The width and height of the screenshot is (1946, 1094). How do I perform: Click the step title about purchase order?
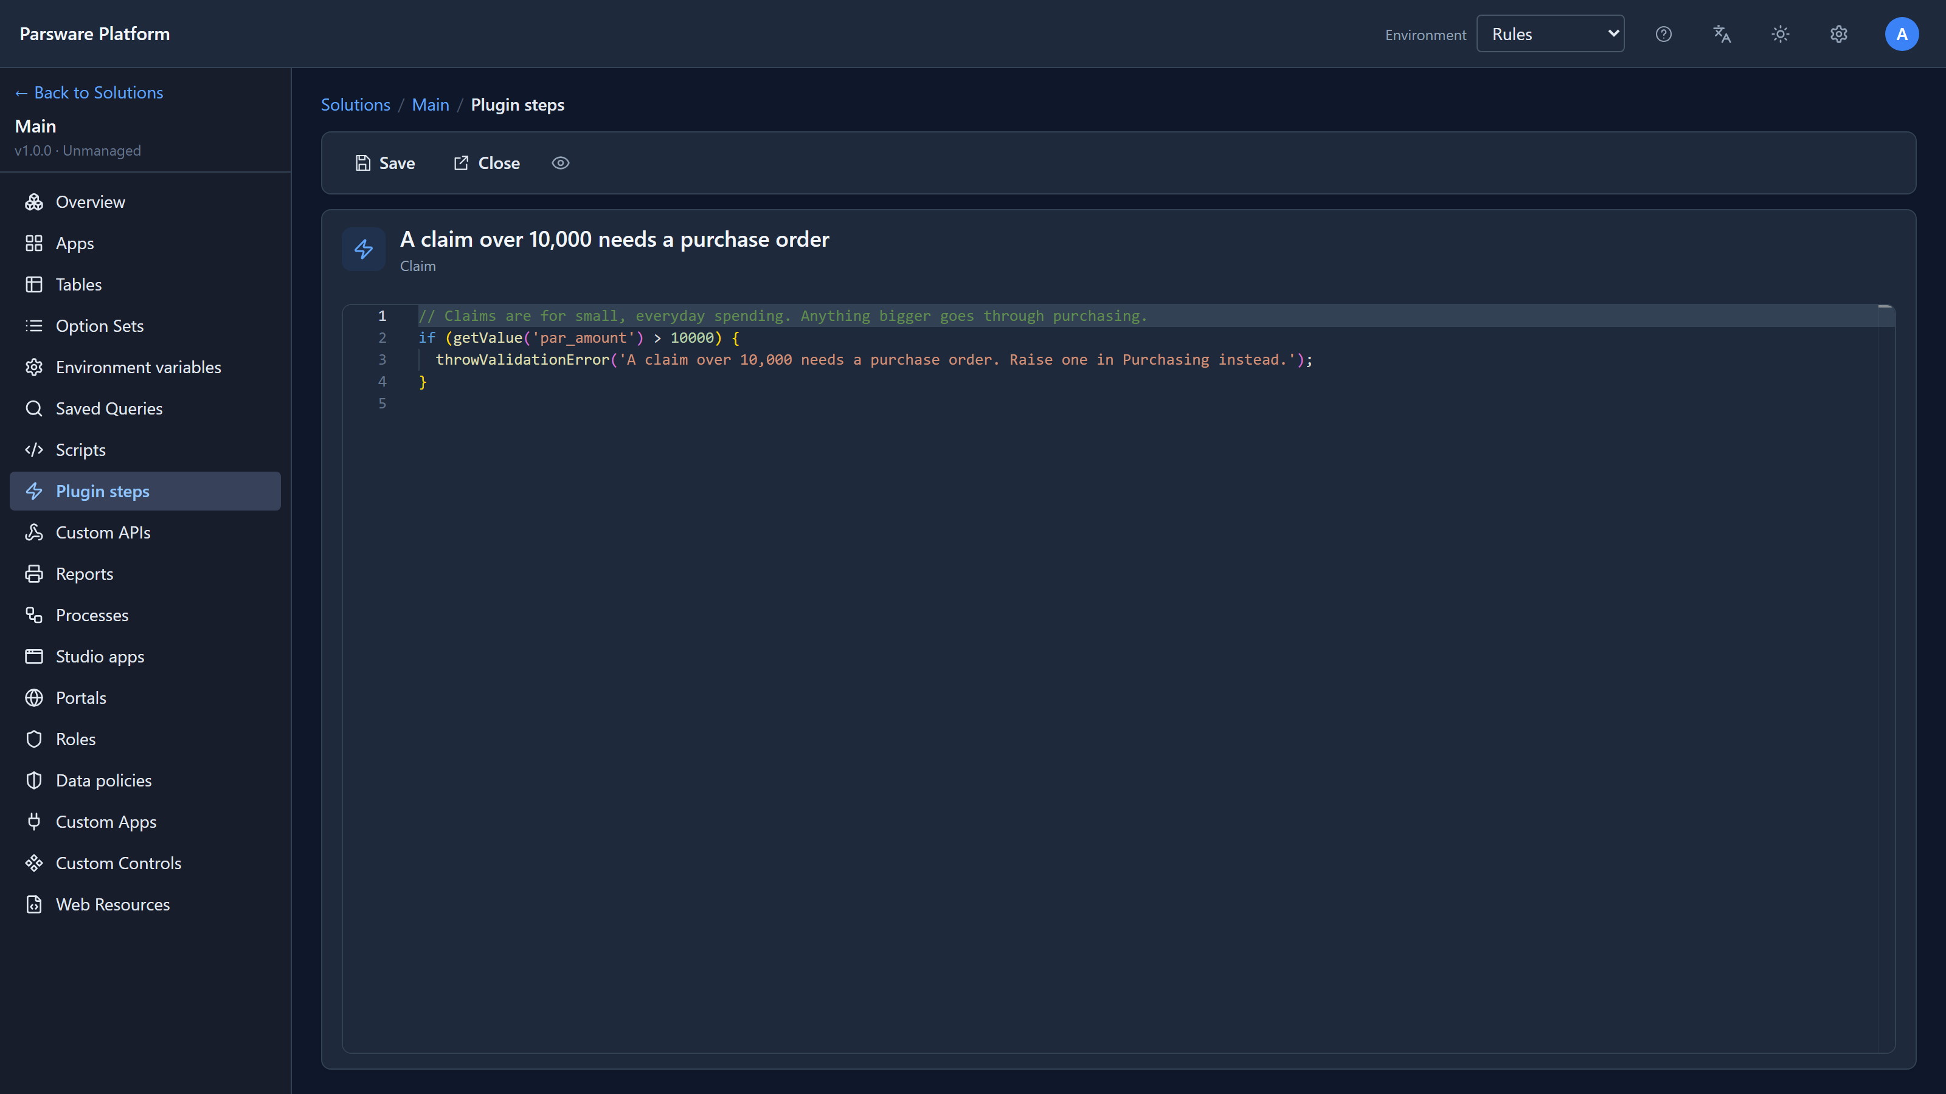click(614, 239)
